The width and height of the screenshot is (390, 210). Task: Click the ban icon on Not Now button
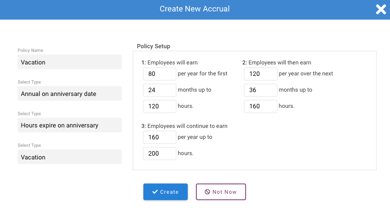coord(207,192)
